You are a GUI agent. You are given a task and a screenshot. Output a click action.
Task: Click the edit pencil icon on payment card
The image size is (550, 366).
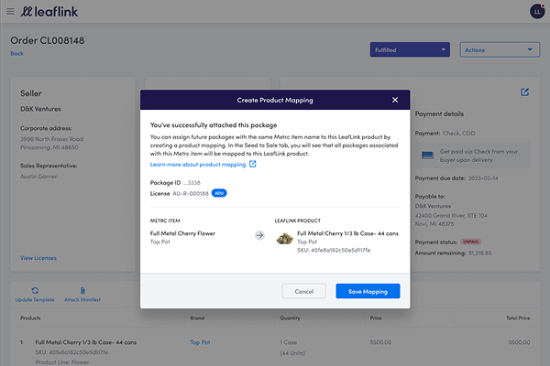524,92
